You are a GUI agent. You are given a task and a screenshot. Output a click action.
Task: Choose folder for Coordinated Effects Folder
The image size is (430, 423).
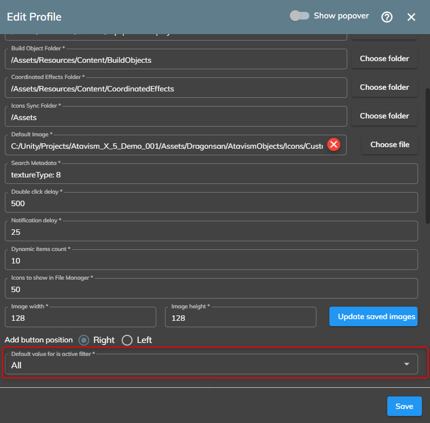pyautogui.click(x=384, y=87)
